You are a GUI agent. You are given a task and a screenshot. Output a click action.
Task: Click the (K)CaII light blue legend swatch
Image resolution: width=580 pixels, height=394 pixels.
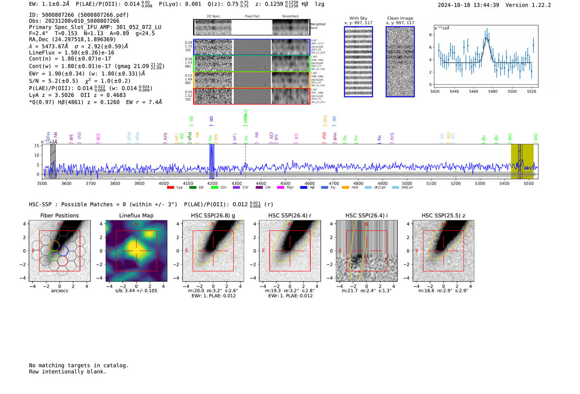(x=368, y=188)
